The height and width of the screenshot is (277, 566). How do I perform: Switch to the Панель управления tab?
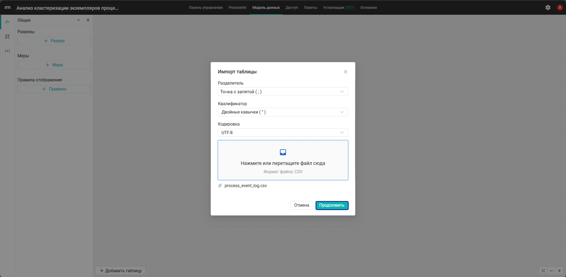(x=206, y=8)
